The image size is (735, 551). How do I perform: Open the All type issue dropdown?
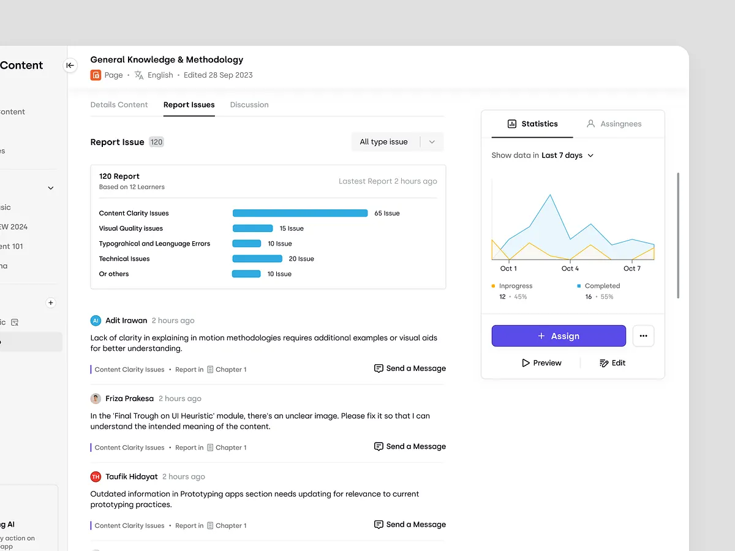coord(397,141)
